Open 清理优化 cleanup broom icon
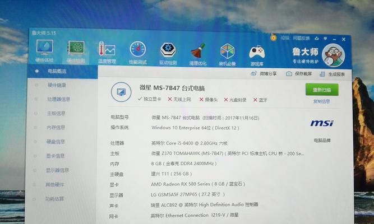This screenshot has width=374, height=224. [x=198, y=54]
